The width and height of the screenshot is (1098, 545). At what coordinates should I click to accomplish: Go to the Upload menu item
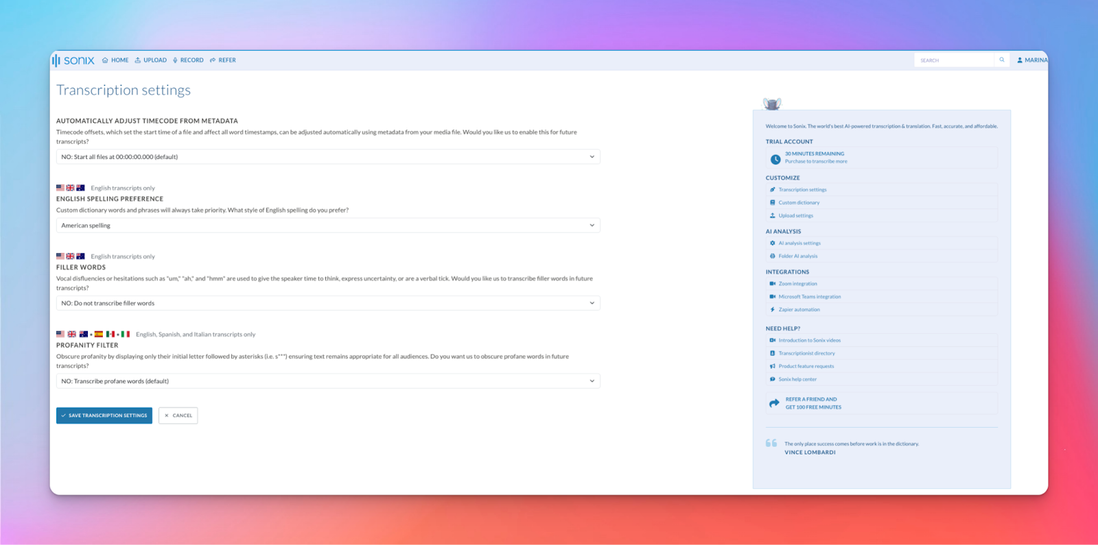[x=151, y=60]
